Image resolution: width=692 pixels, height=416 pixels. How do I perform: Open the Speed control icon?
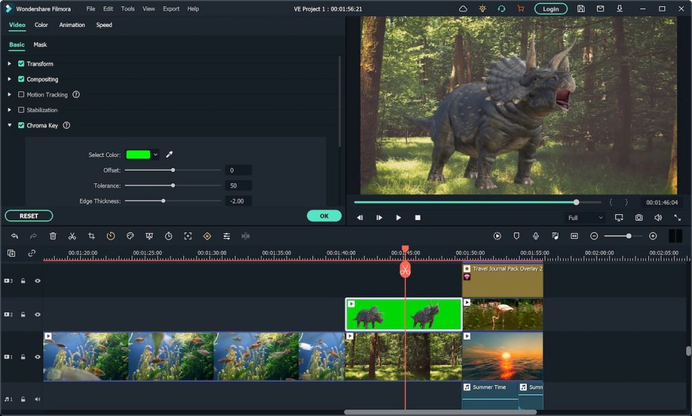tap(112, 236)
